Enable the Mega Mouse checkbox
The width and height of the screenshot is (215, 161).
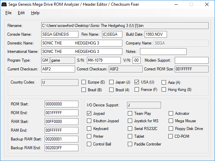click(171, 121)
